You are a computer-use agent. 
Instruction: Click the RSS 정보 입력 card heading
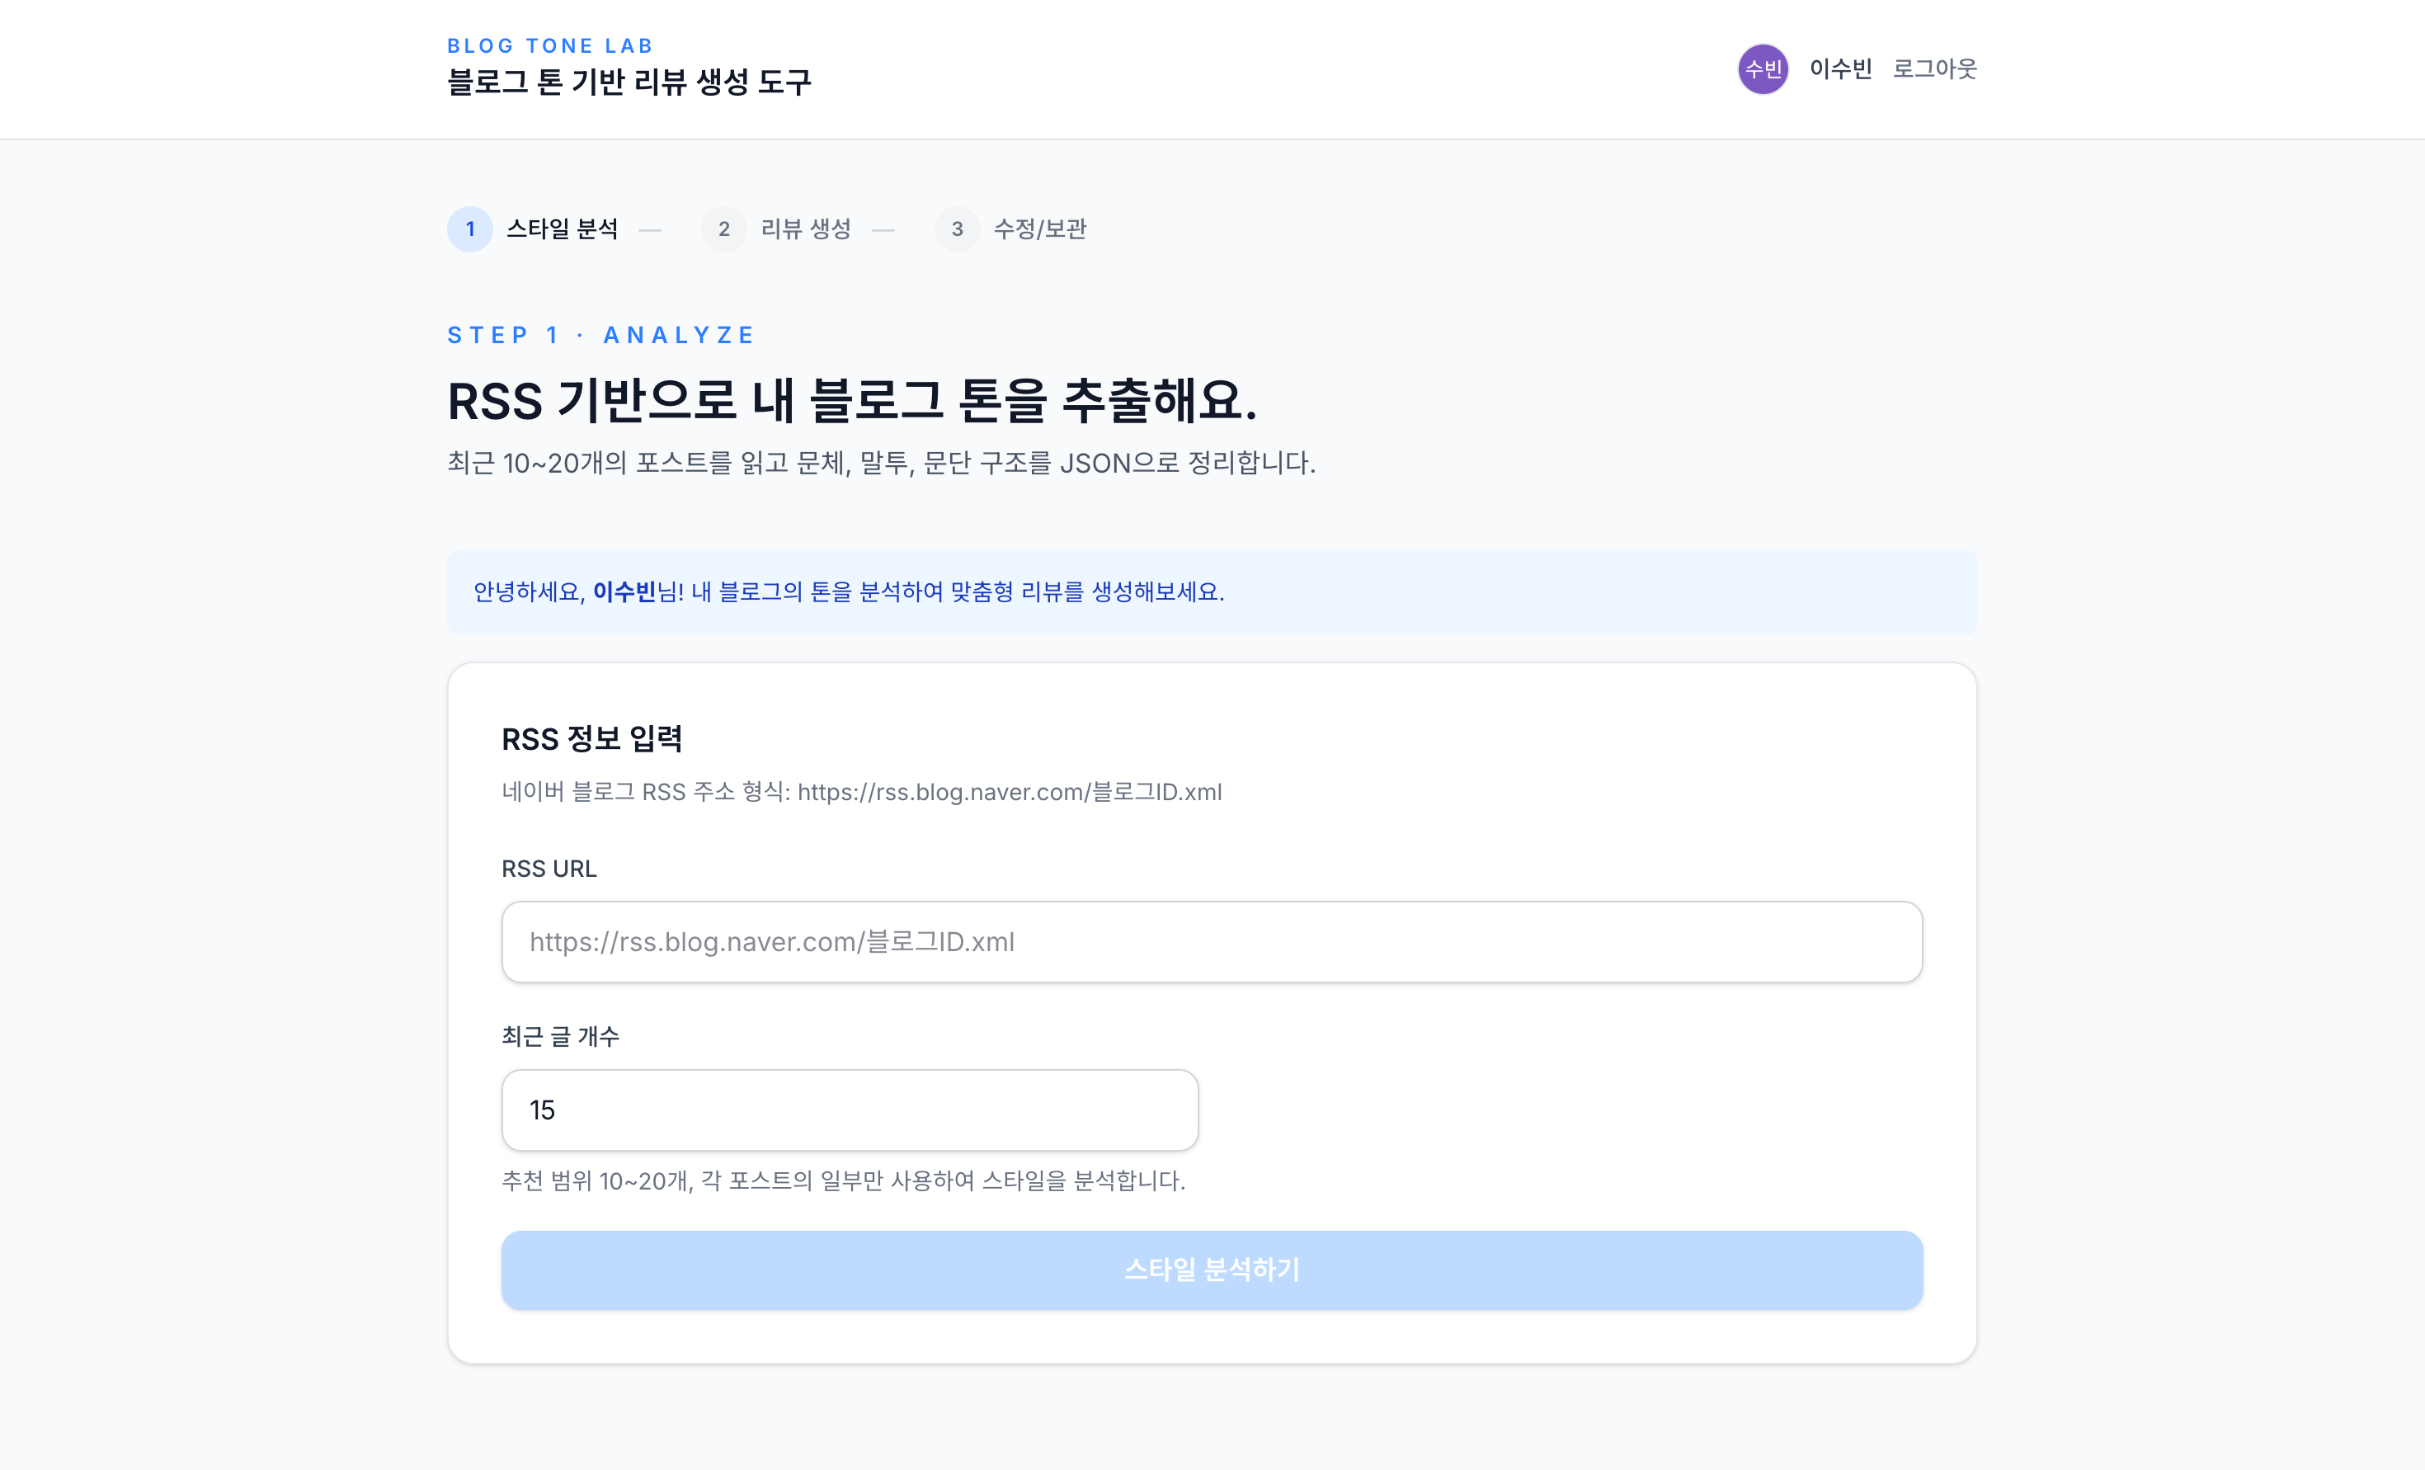point(591,738)
